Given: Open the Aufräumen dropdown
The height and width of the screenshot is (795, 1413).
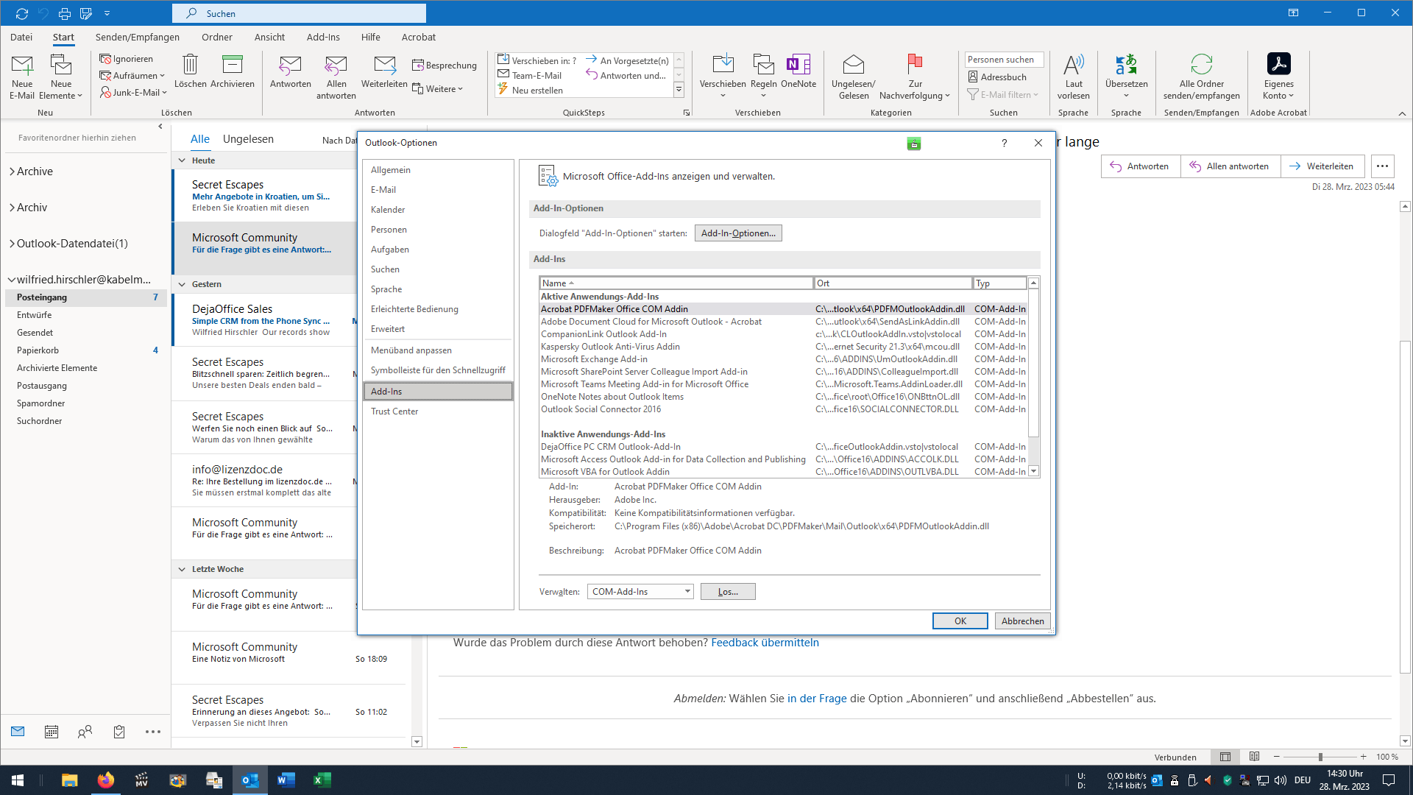Looking at the screenshot, I should [x=132, y=76].
